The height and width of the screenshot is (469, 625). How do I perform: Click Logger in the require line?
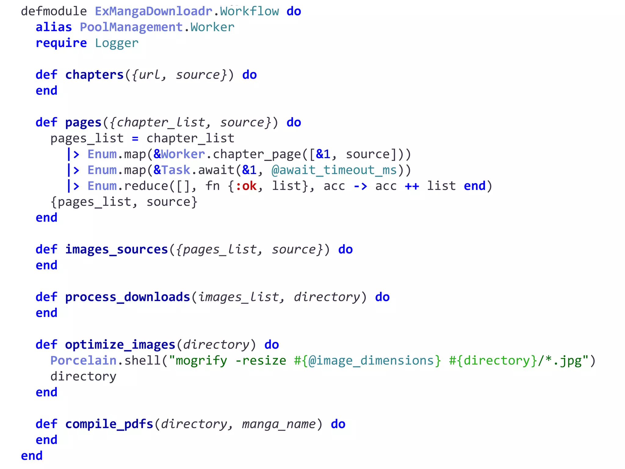pyautogui.click(x=117, y=43)
